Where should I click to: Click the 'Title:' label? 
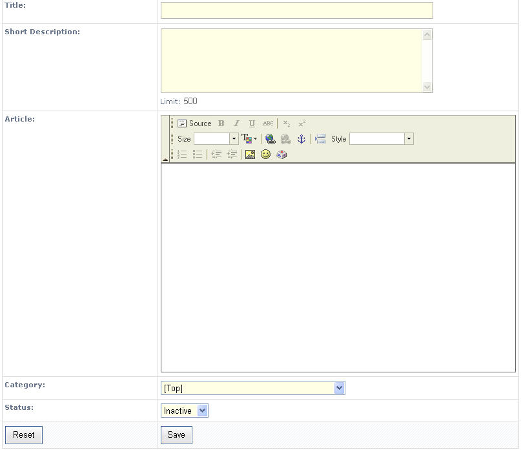coord(15,5)
